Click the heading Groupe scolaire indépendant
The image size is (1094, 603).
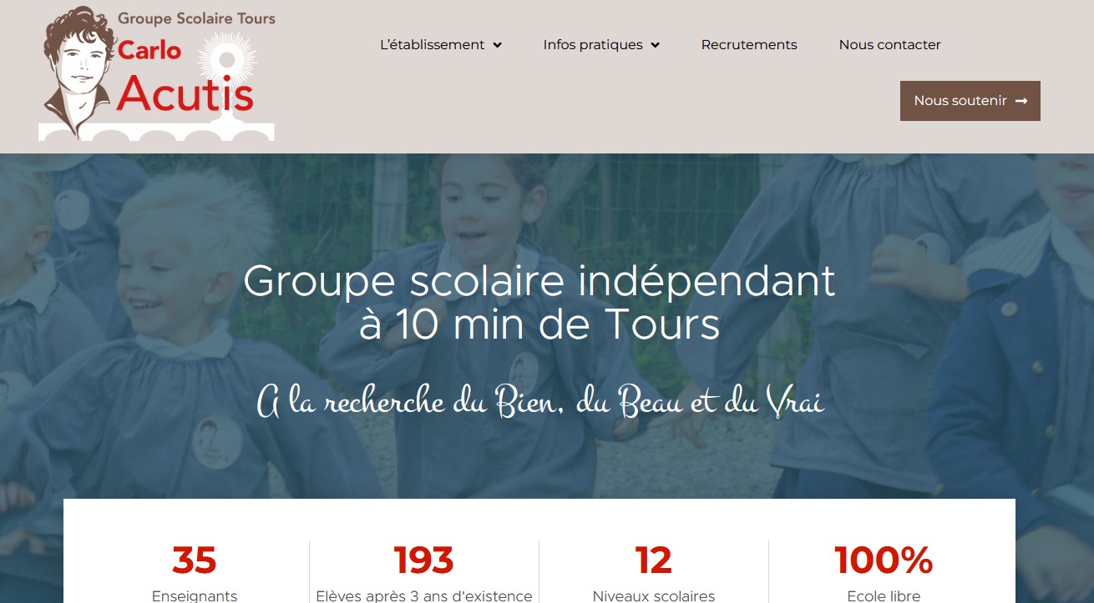coord(539,281)
